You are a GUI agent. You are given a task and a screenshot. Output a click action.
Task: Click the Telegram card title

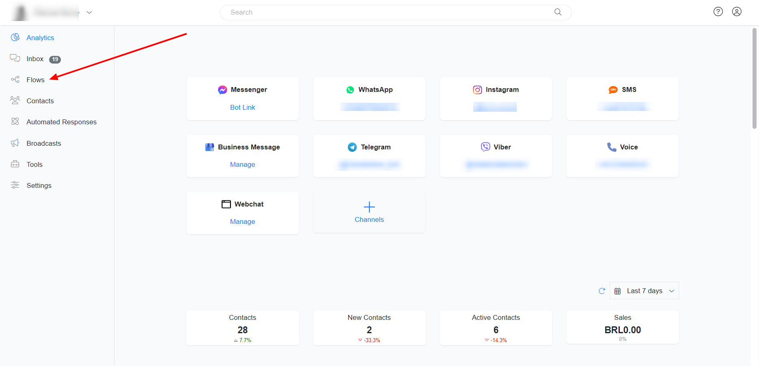coord(376,147)
